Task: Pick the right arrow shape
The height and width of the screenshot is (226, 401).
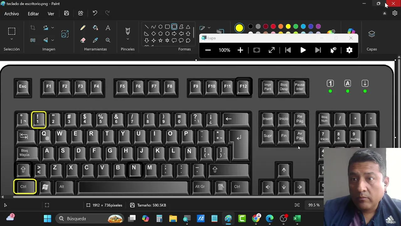Action: tap(174, 34)
